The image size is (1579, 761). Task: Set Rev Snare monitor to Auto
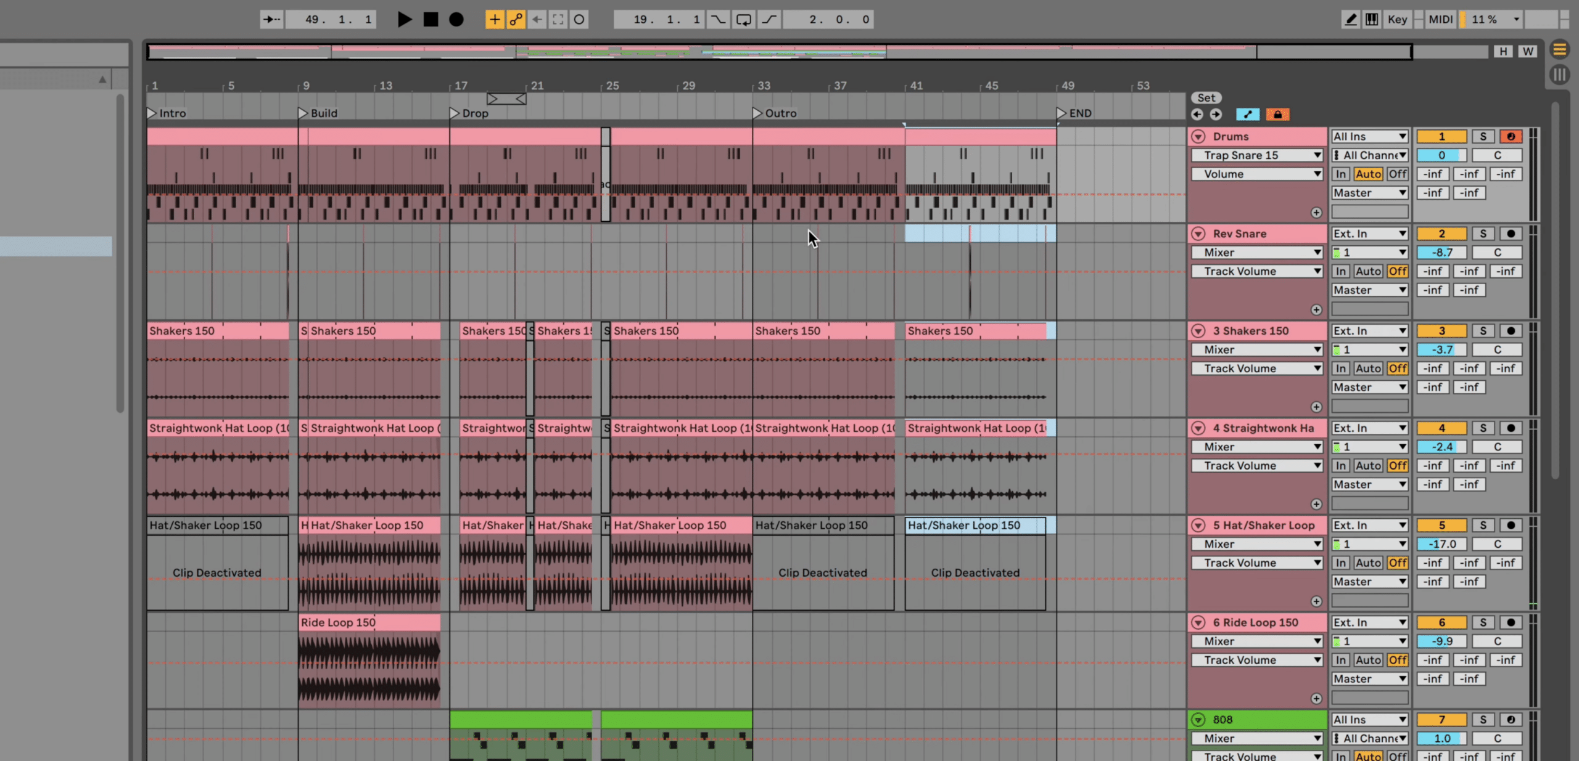pyautogui.click(x=1368, y=271)
